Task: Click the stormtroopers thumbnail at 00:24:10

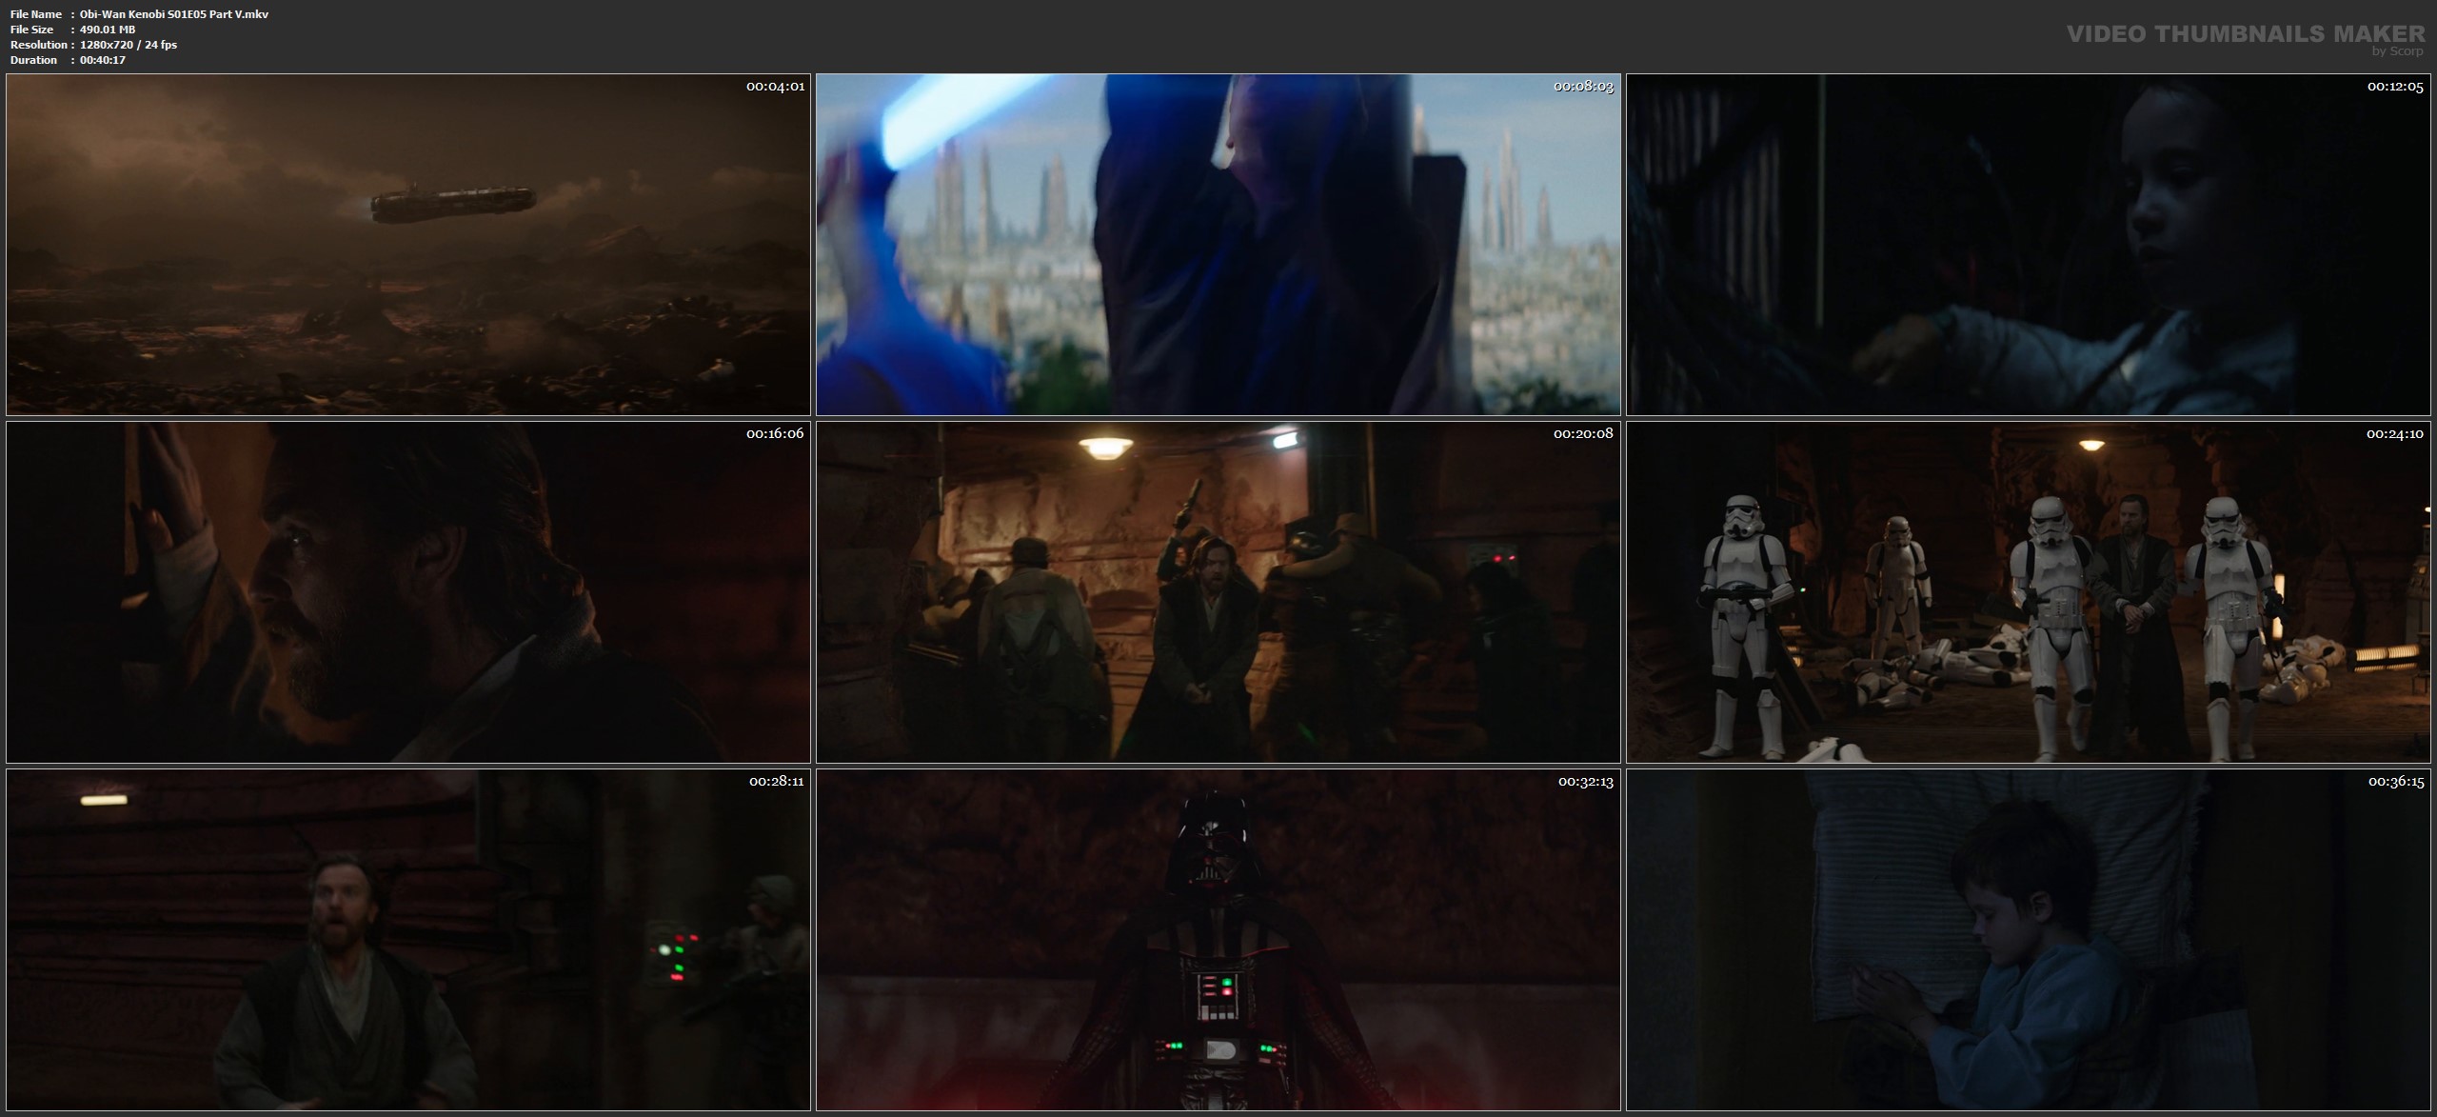Action: click(2028, 592)
